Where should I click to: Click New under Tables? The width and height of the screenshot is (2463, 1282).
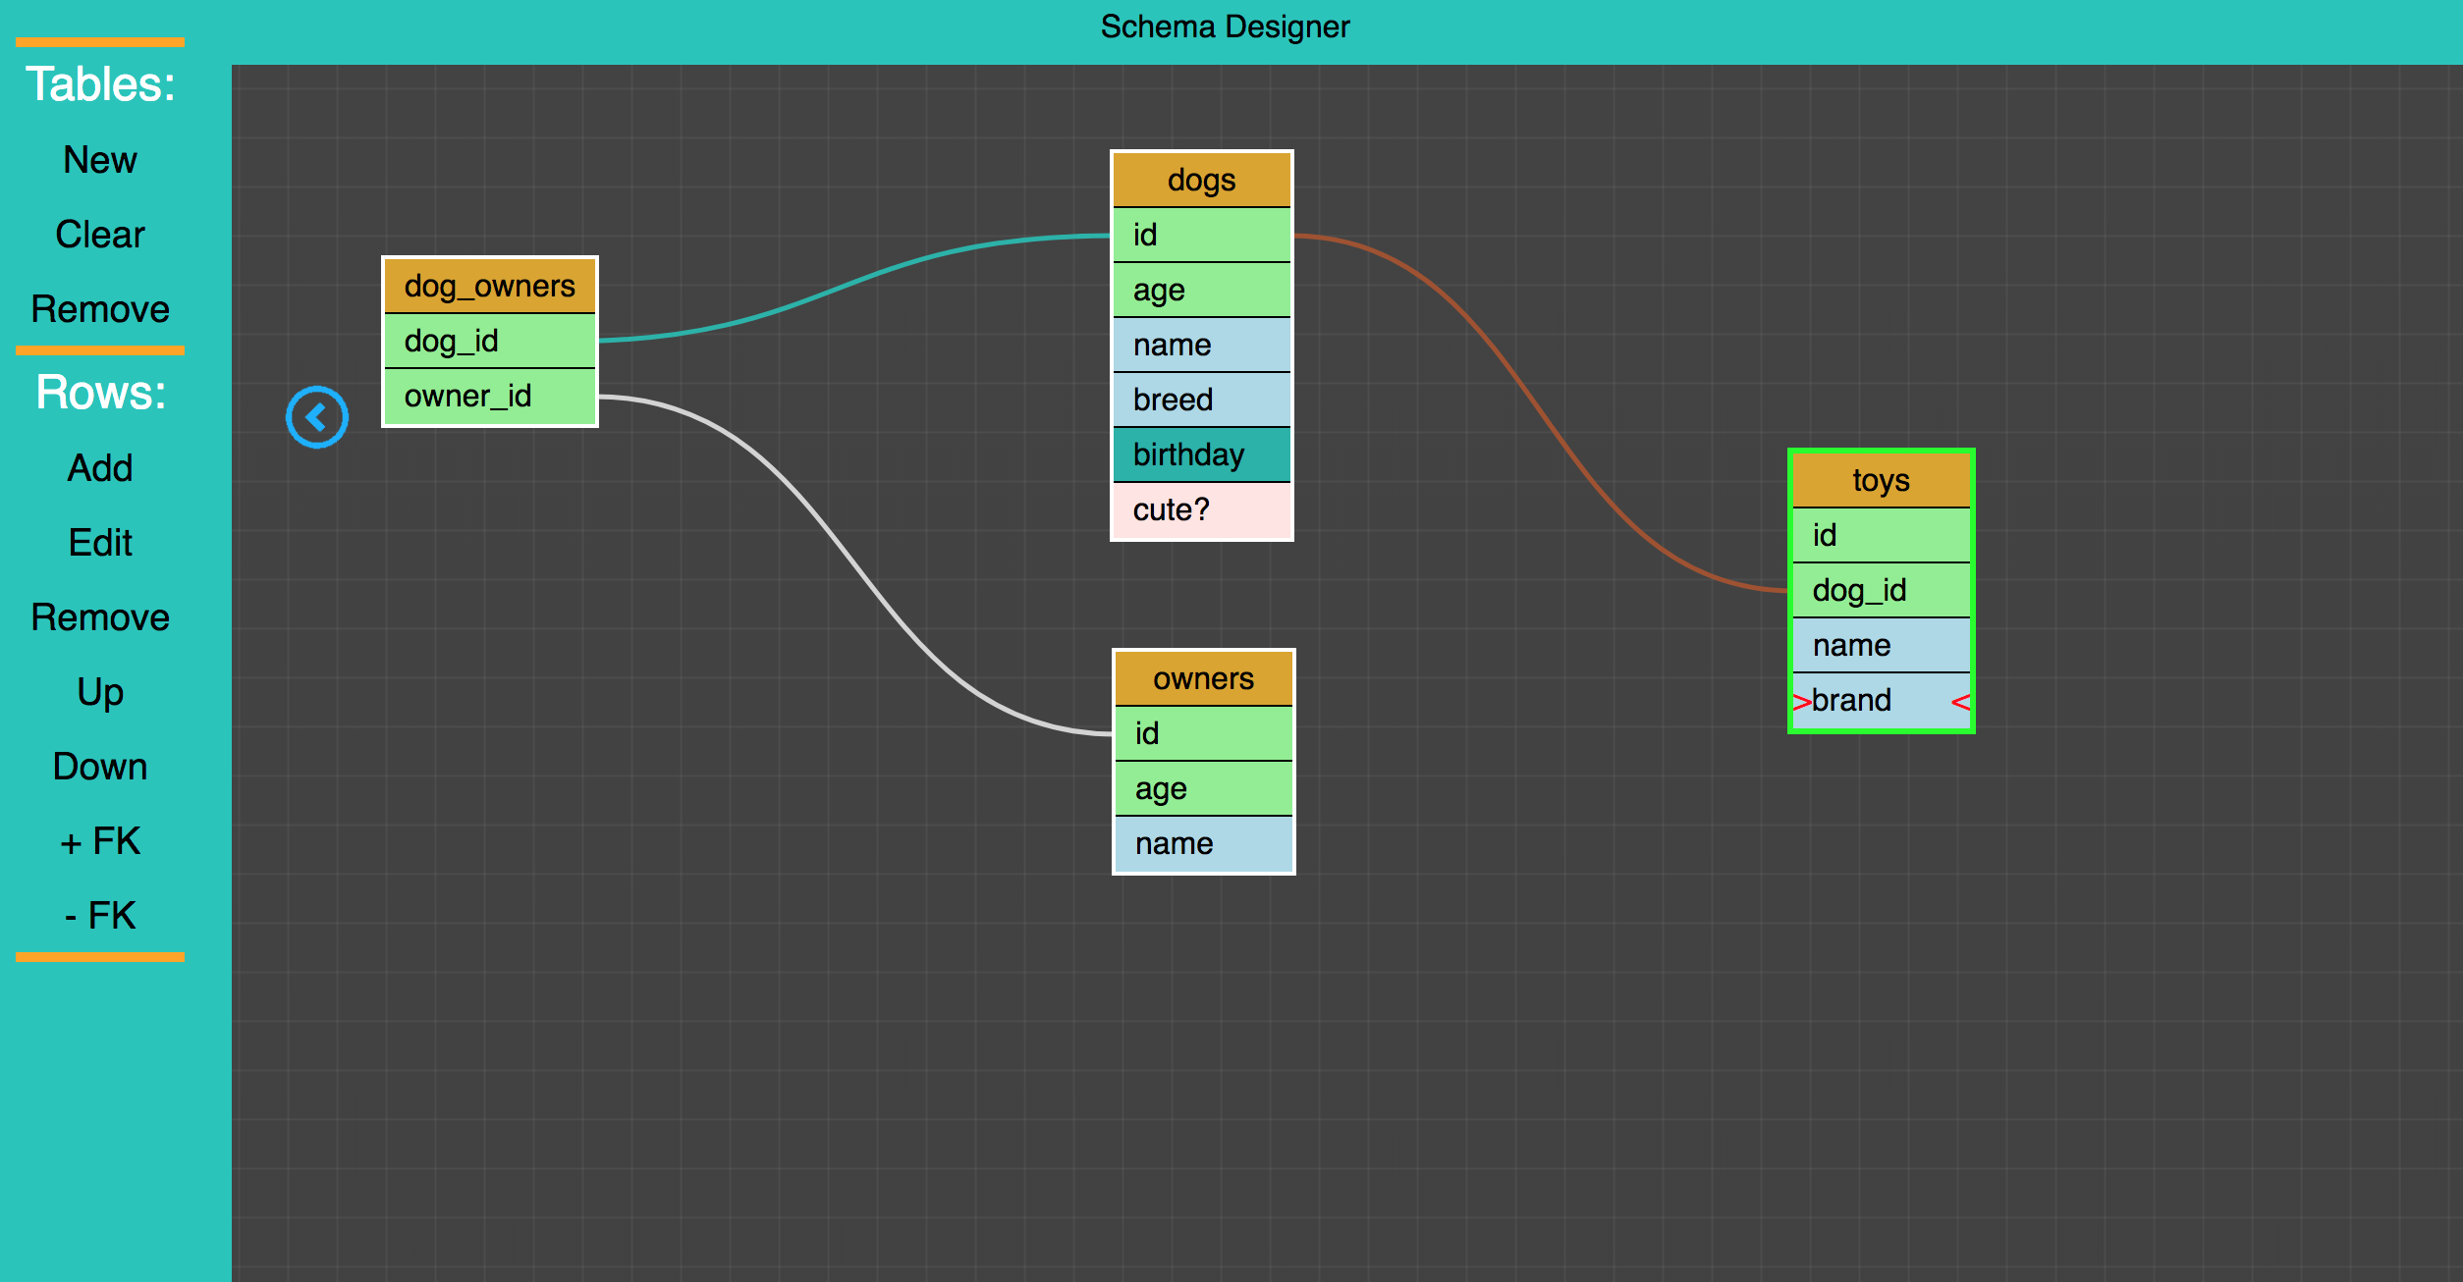point(100,160)
